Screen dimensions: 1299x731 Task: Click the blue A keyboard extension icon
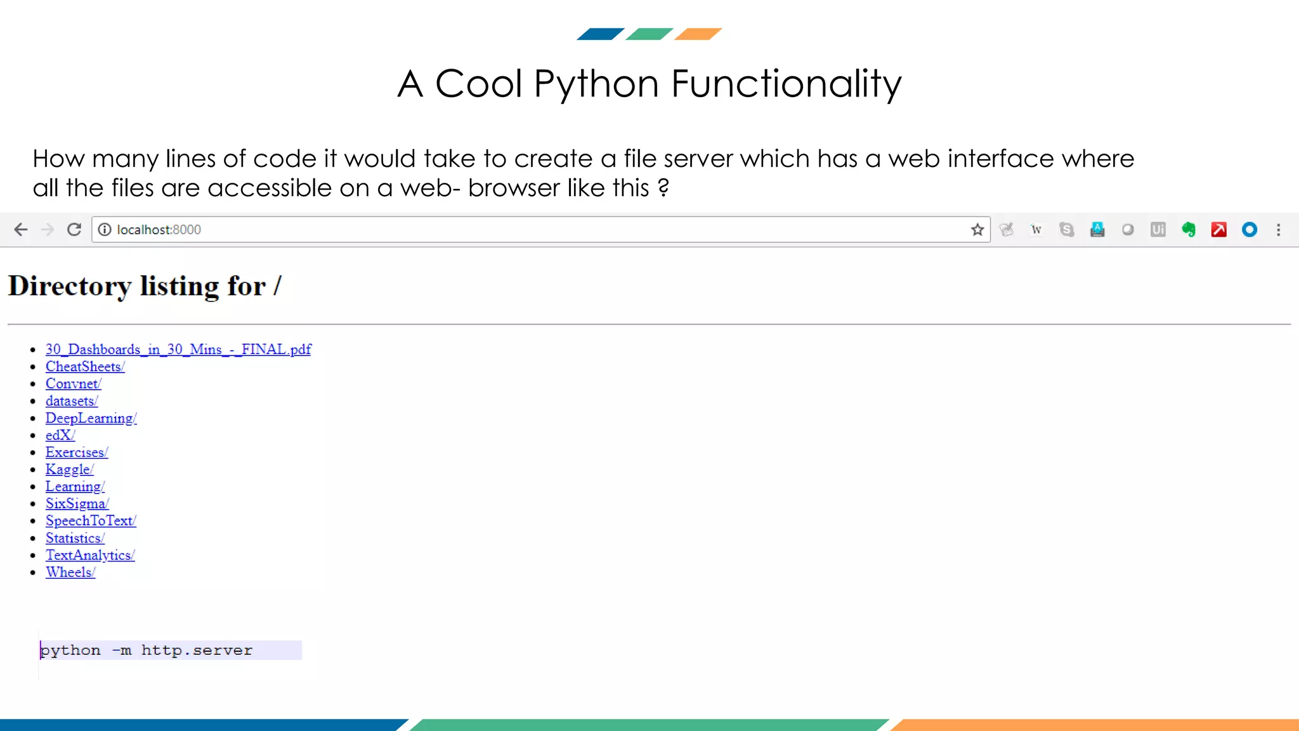[1097, 230]
